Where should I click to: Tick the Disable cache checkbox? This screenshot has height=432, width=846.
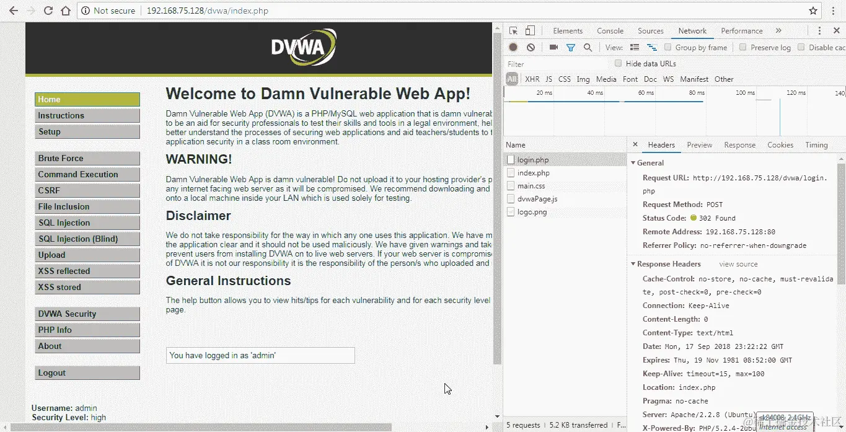[x=801, y=47]
